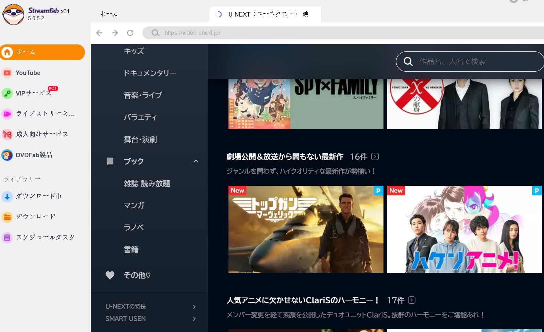Viewport: 544px width, 332px height.
Task: Open the 音楽・ライブ category
Action: click(143, 95)
